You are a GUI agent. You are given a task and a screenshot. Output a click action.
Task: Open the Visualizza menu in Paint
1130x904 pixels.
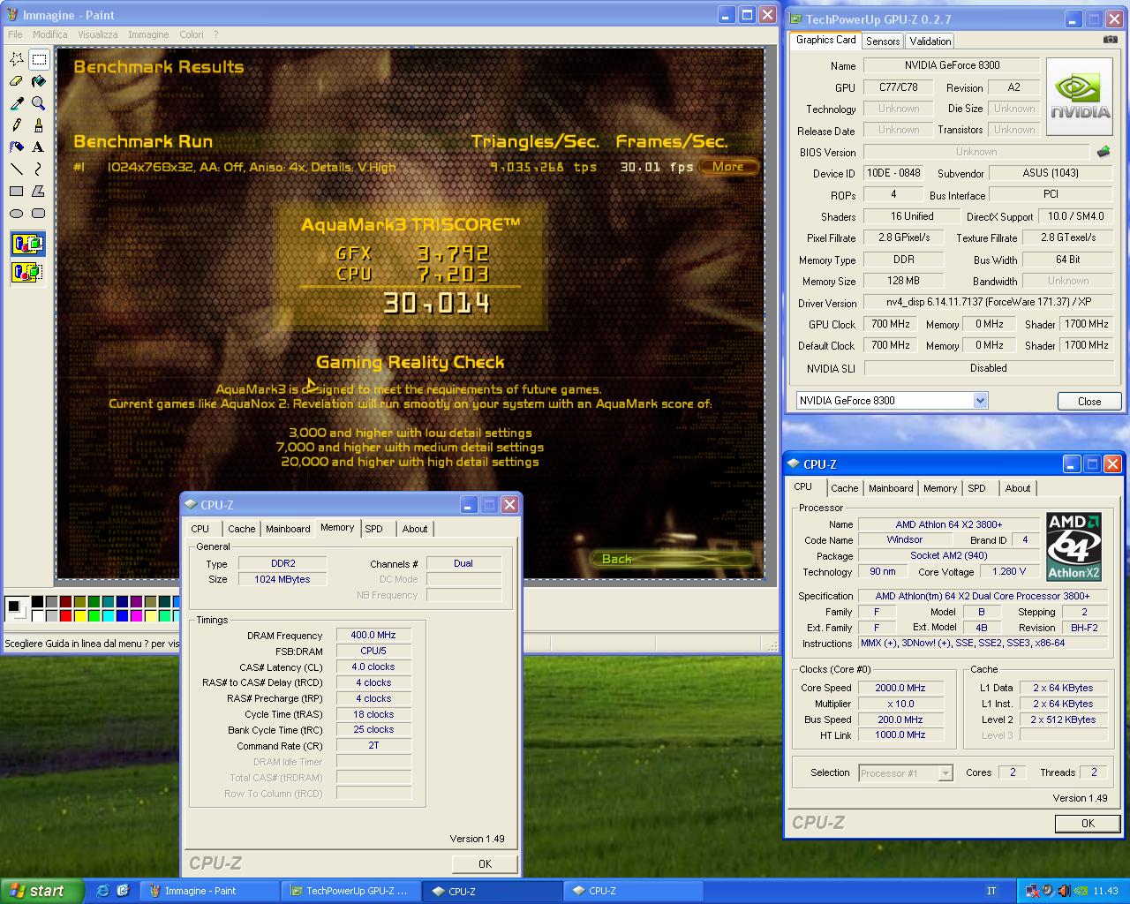pyautogui.click(x=97, y=34)
